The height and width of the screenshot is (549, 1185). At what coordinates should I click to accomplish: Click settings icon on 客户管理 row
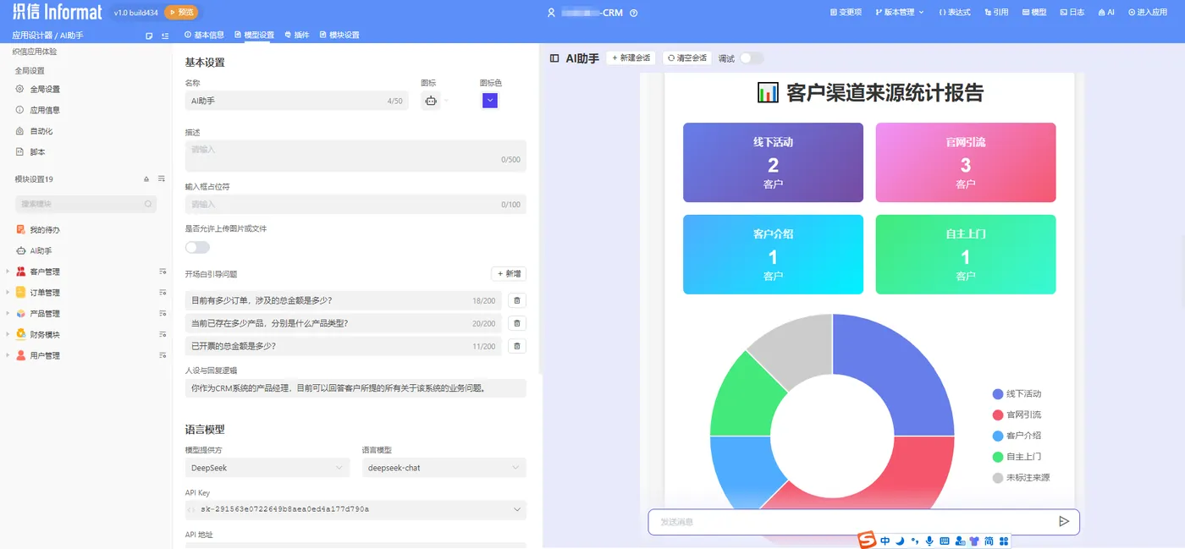click(x=163, y=272)
